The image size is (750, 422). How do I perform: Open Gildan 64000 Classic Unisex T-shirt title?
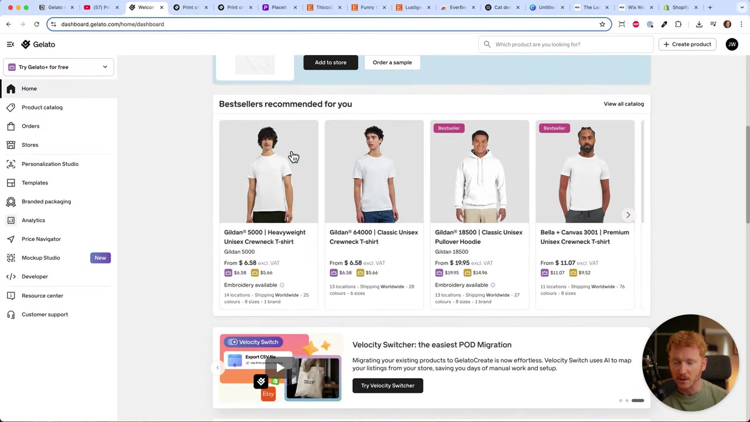(373, 237)
